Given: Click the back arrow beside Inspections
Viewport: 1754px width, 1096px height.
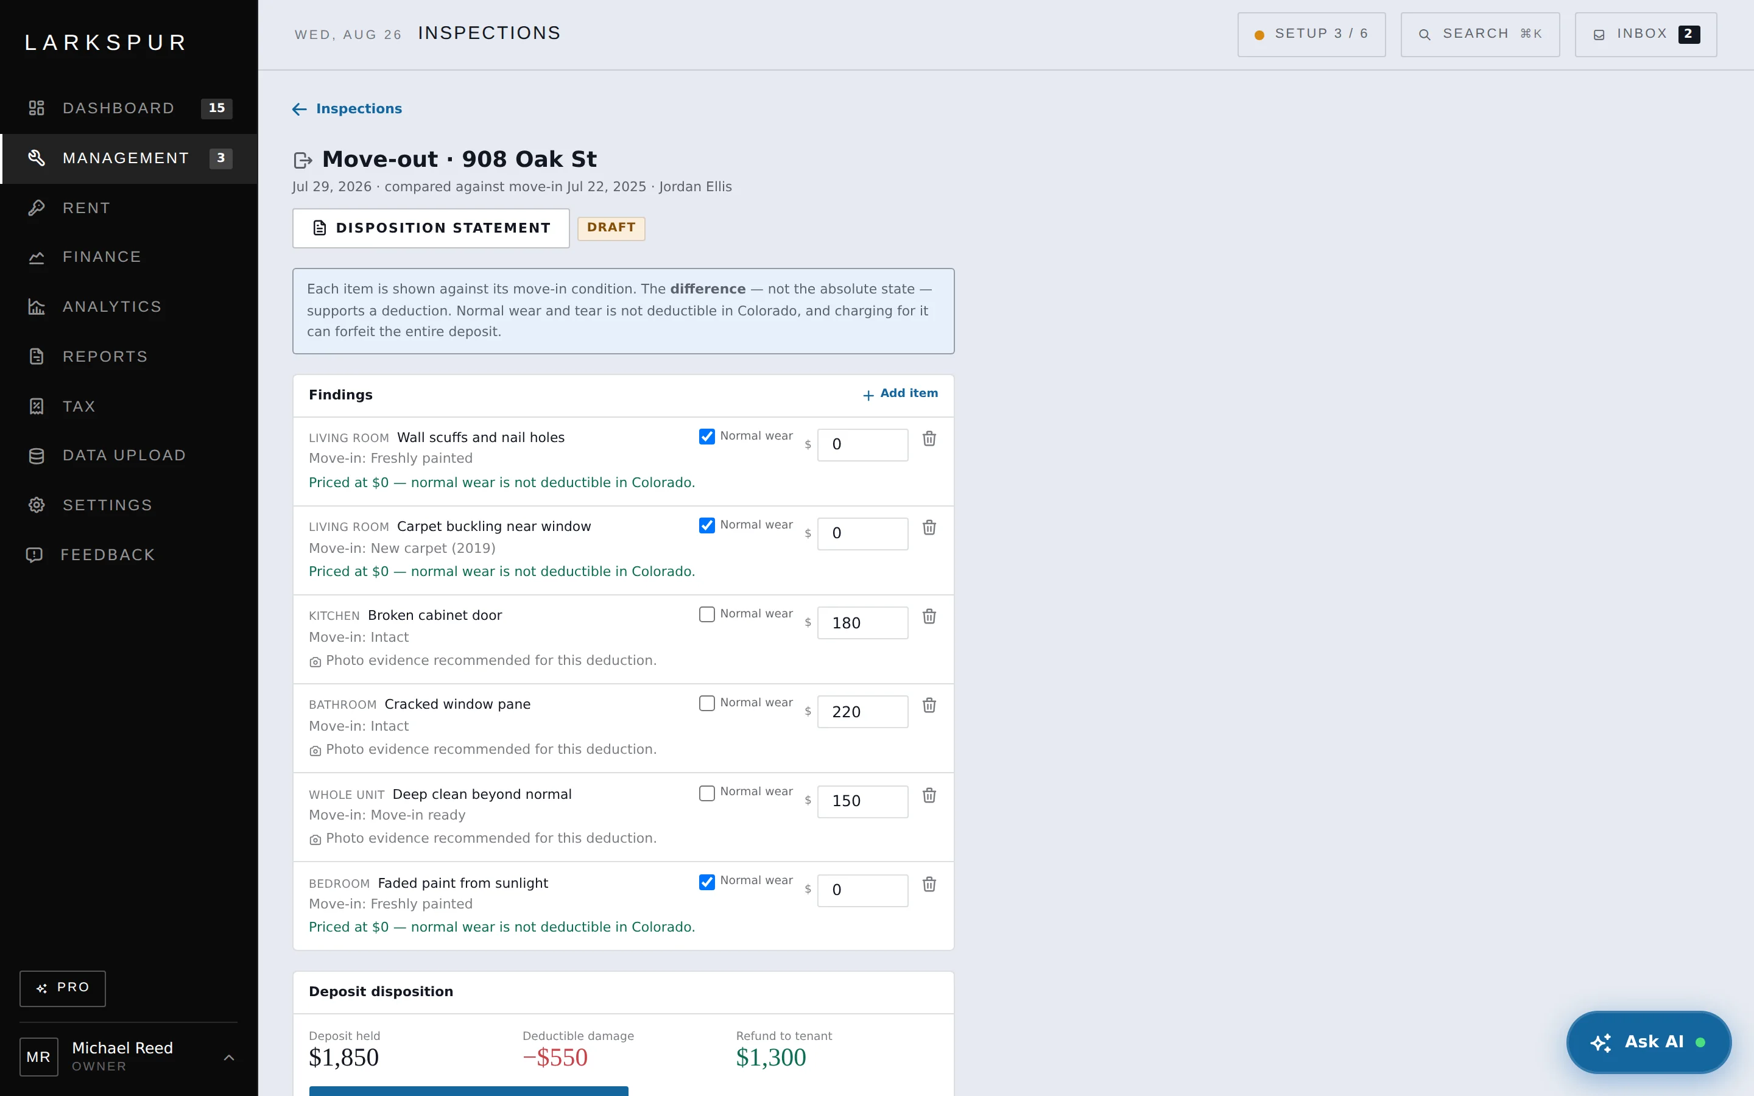Looking at the screenshot, I should (x=300, y=110).
